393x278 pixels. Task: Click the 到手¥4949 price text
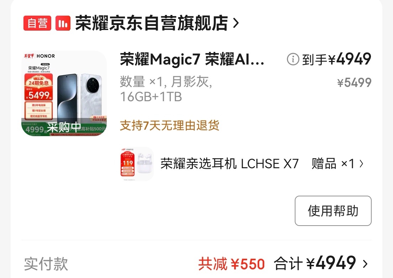[337, 60]
